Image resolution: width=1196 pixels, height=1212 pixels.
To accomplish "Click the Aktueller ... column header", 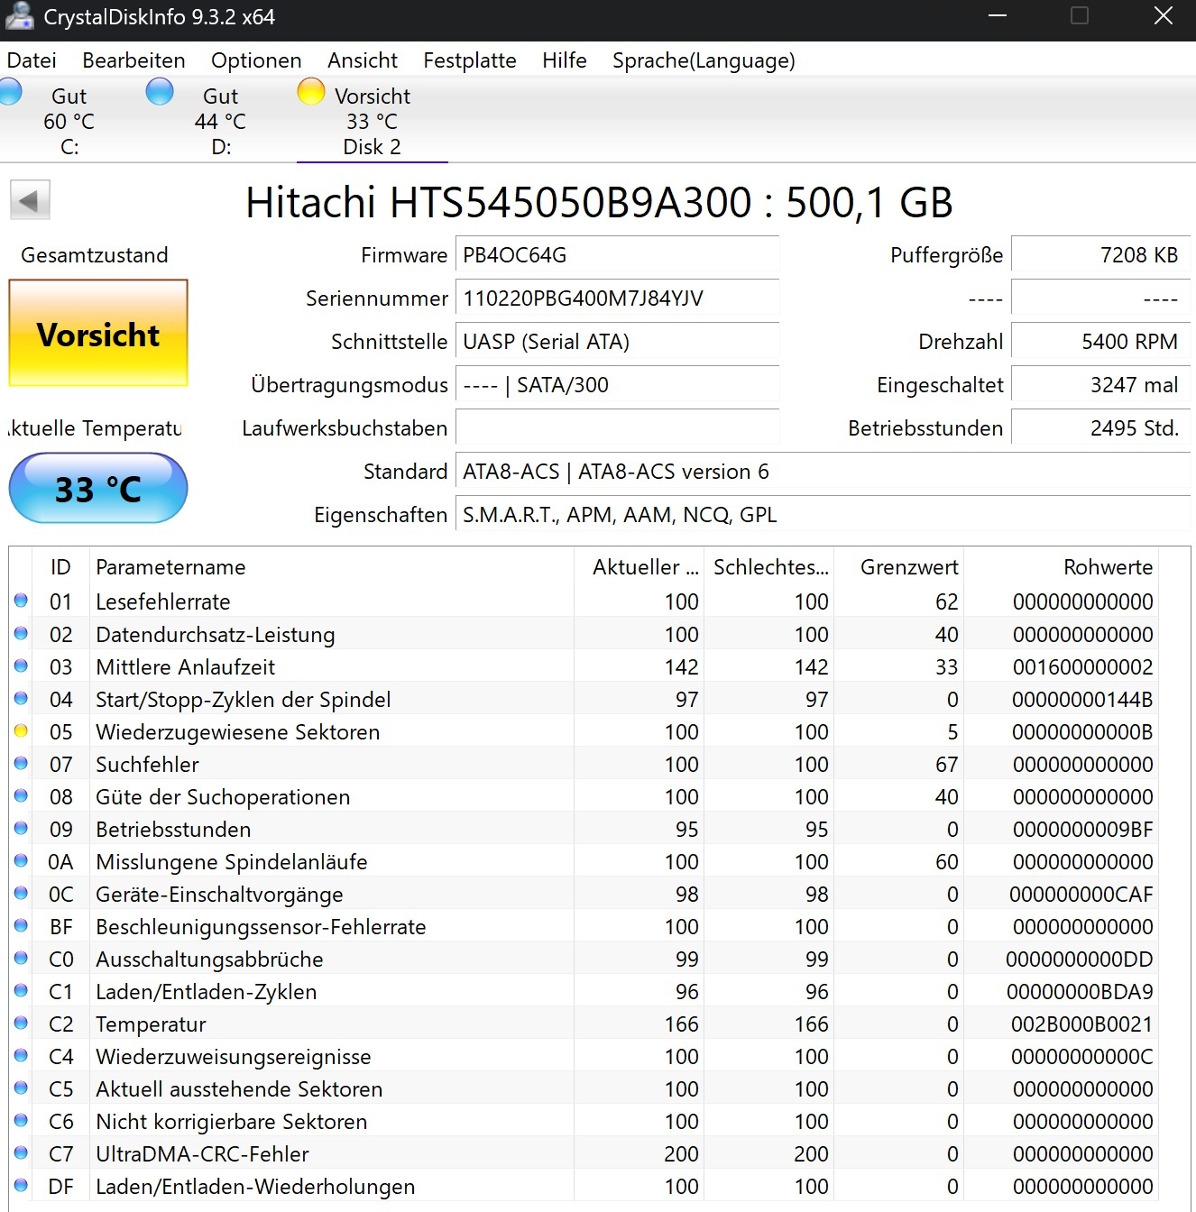I will [639, 567].
